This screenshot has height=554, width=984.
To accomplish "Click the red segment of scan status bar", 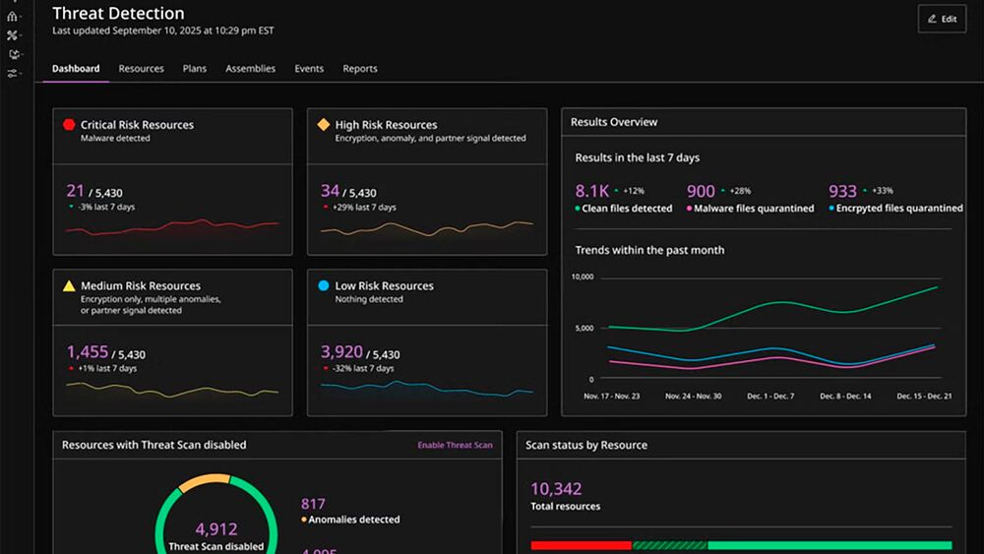I will click(582, 545).
